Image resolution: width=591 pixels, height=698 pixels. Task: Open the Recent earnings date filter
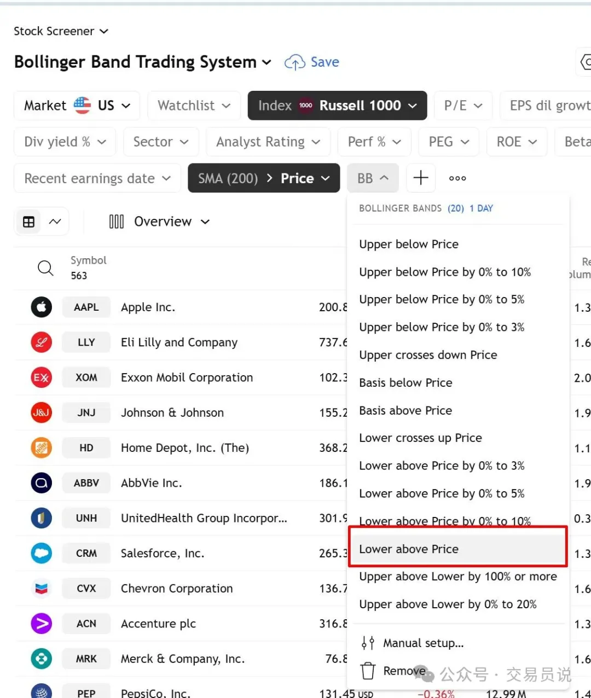97,178
